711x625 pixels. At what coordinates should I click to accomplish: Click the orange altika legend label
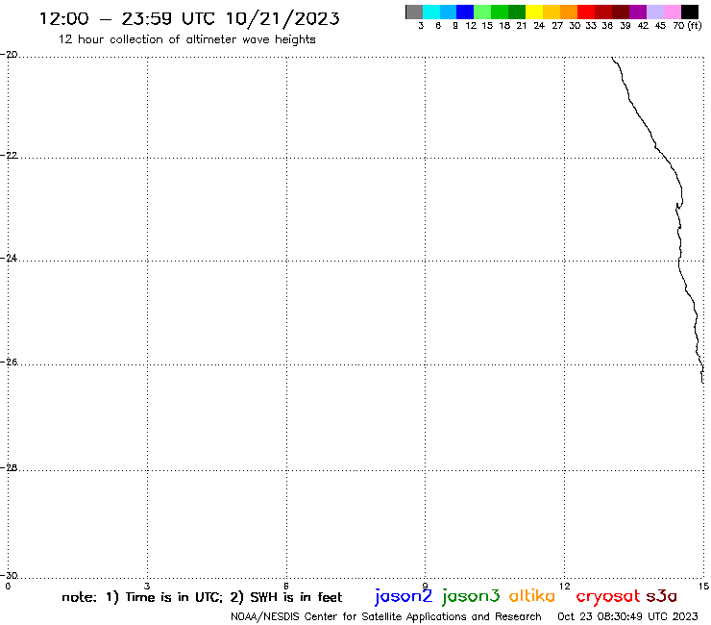(x=532, y=596)
